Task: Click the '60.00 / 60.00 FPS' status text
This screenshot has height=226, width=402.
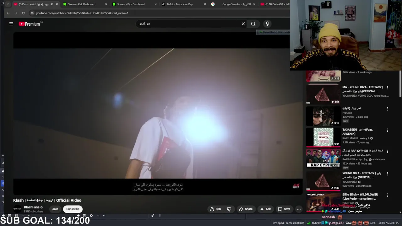Action: pos(389,223)
